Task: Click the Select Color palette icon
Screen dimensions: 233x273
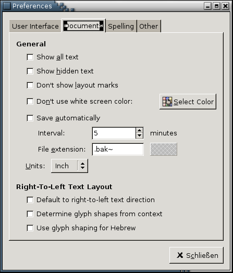Action: click(167, 102)
